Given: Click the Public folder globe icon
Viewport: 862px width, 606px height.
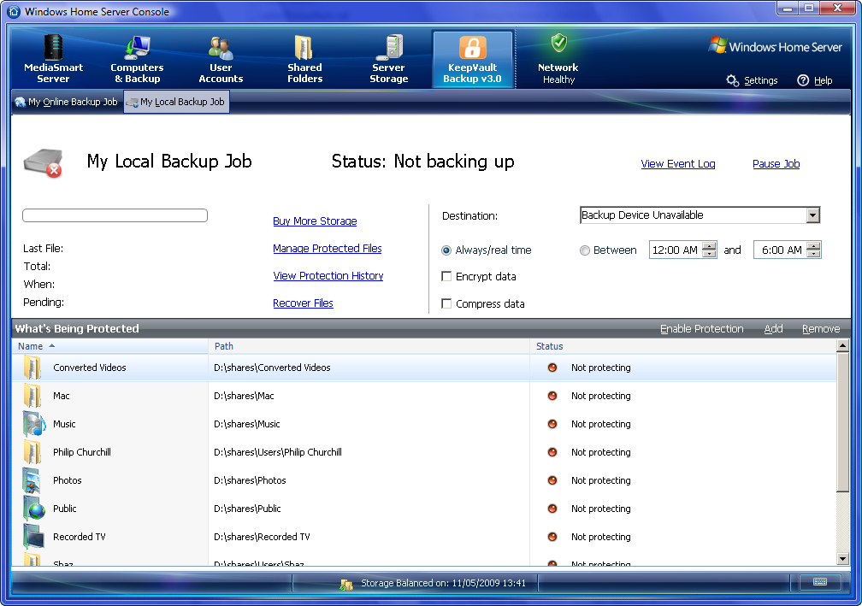Looking at the screenshot, I should click(33, 509).
